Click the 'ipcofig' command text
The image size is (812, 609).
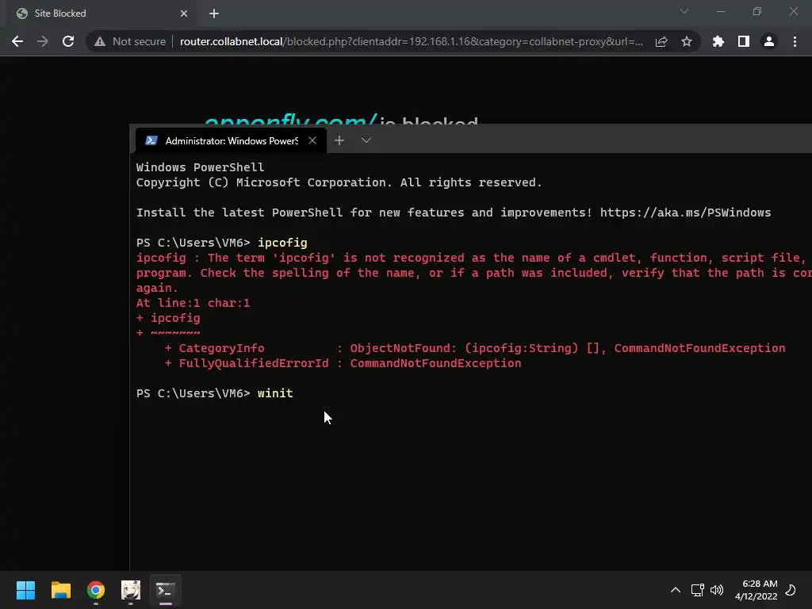(282, 243)
